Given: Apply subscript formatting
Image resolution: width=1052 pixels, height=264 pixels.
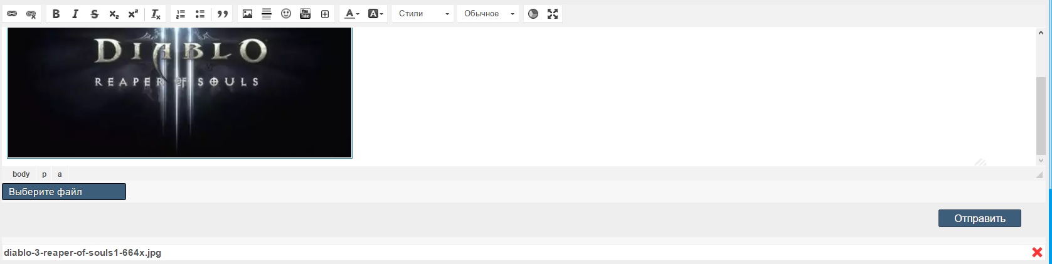Looking at the screenshot, I should (x=114, y=14).
